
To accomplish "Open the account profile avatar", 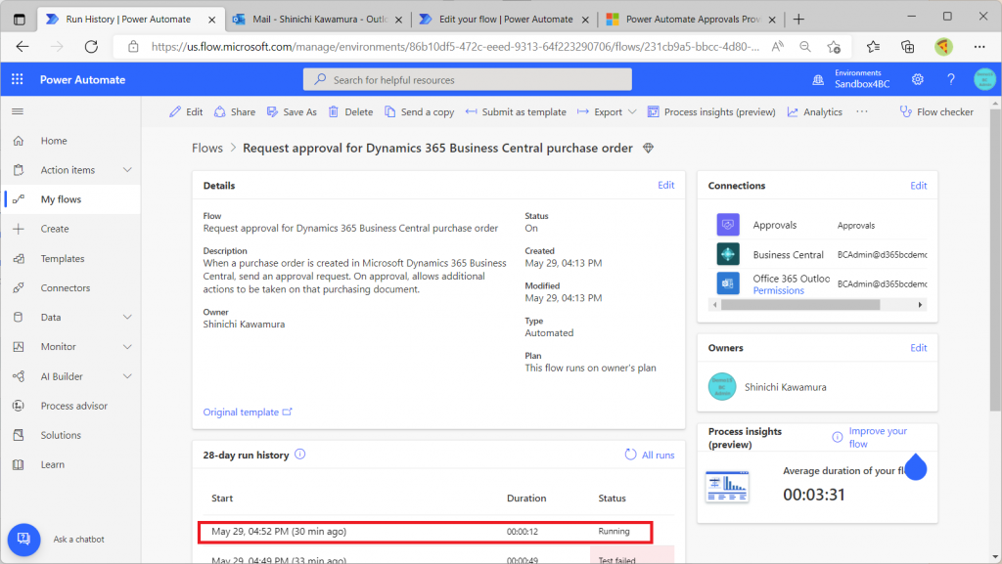I will [984, 79].
